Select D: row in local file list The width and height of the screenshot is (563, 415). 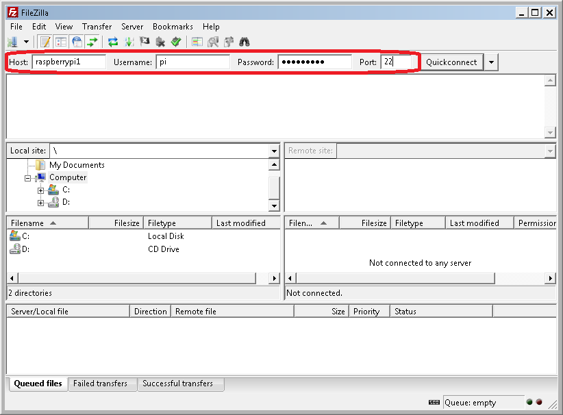(x=143, y=249)
